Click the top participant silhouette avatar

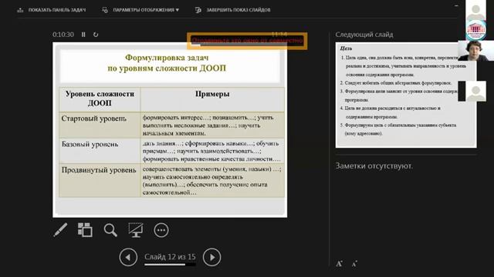pyautogui.click(x=475, y=10)
